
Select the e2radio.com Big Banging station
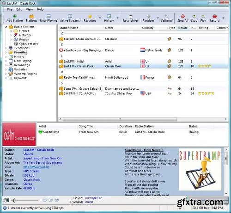(x=143, y=50)
